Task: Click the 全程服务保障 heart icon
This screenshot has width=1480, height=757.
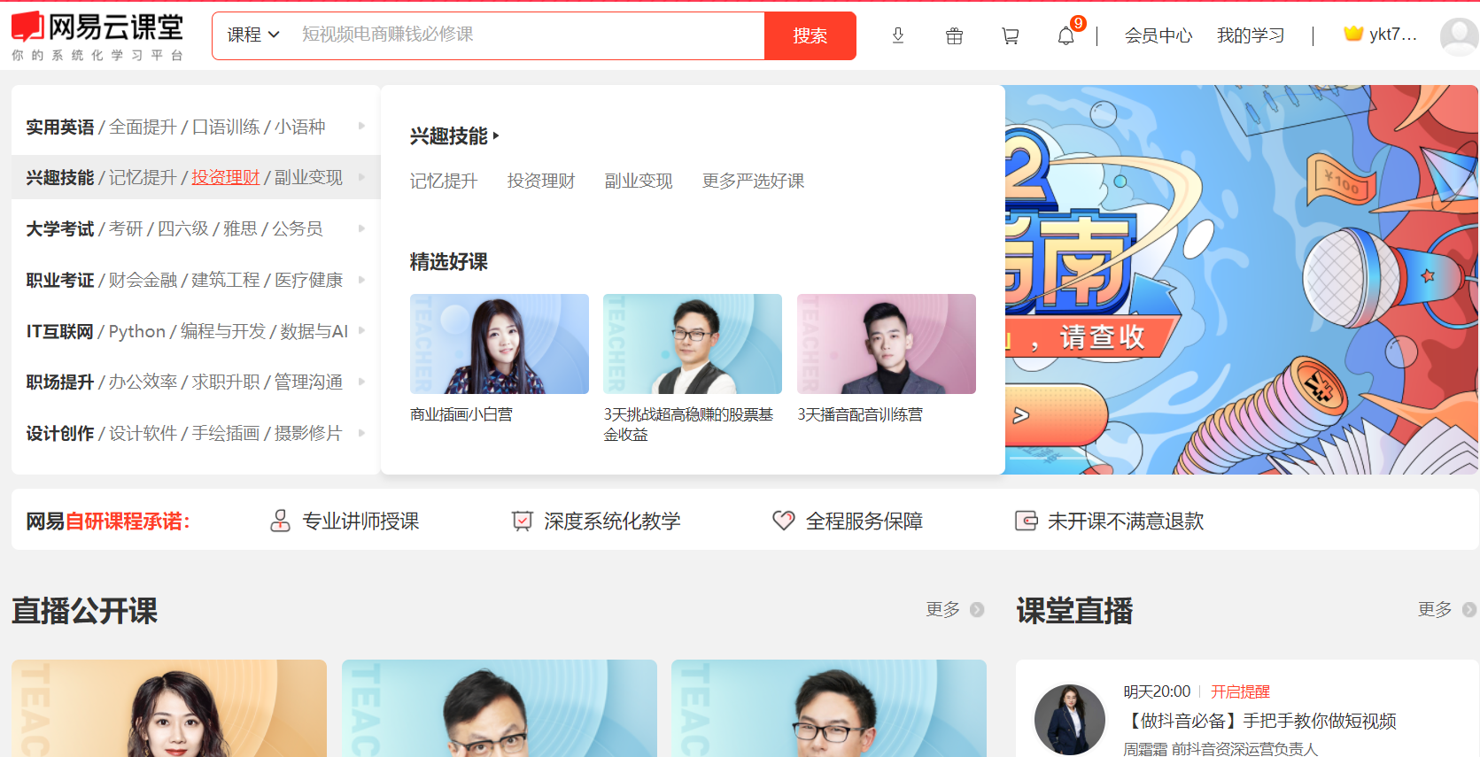Action: click(783, 521)
